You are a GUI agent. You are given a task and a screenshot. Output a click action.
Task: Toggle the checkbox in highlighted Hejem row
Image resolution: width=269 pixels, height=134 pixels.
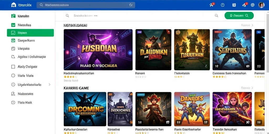coord(13,33)
